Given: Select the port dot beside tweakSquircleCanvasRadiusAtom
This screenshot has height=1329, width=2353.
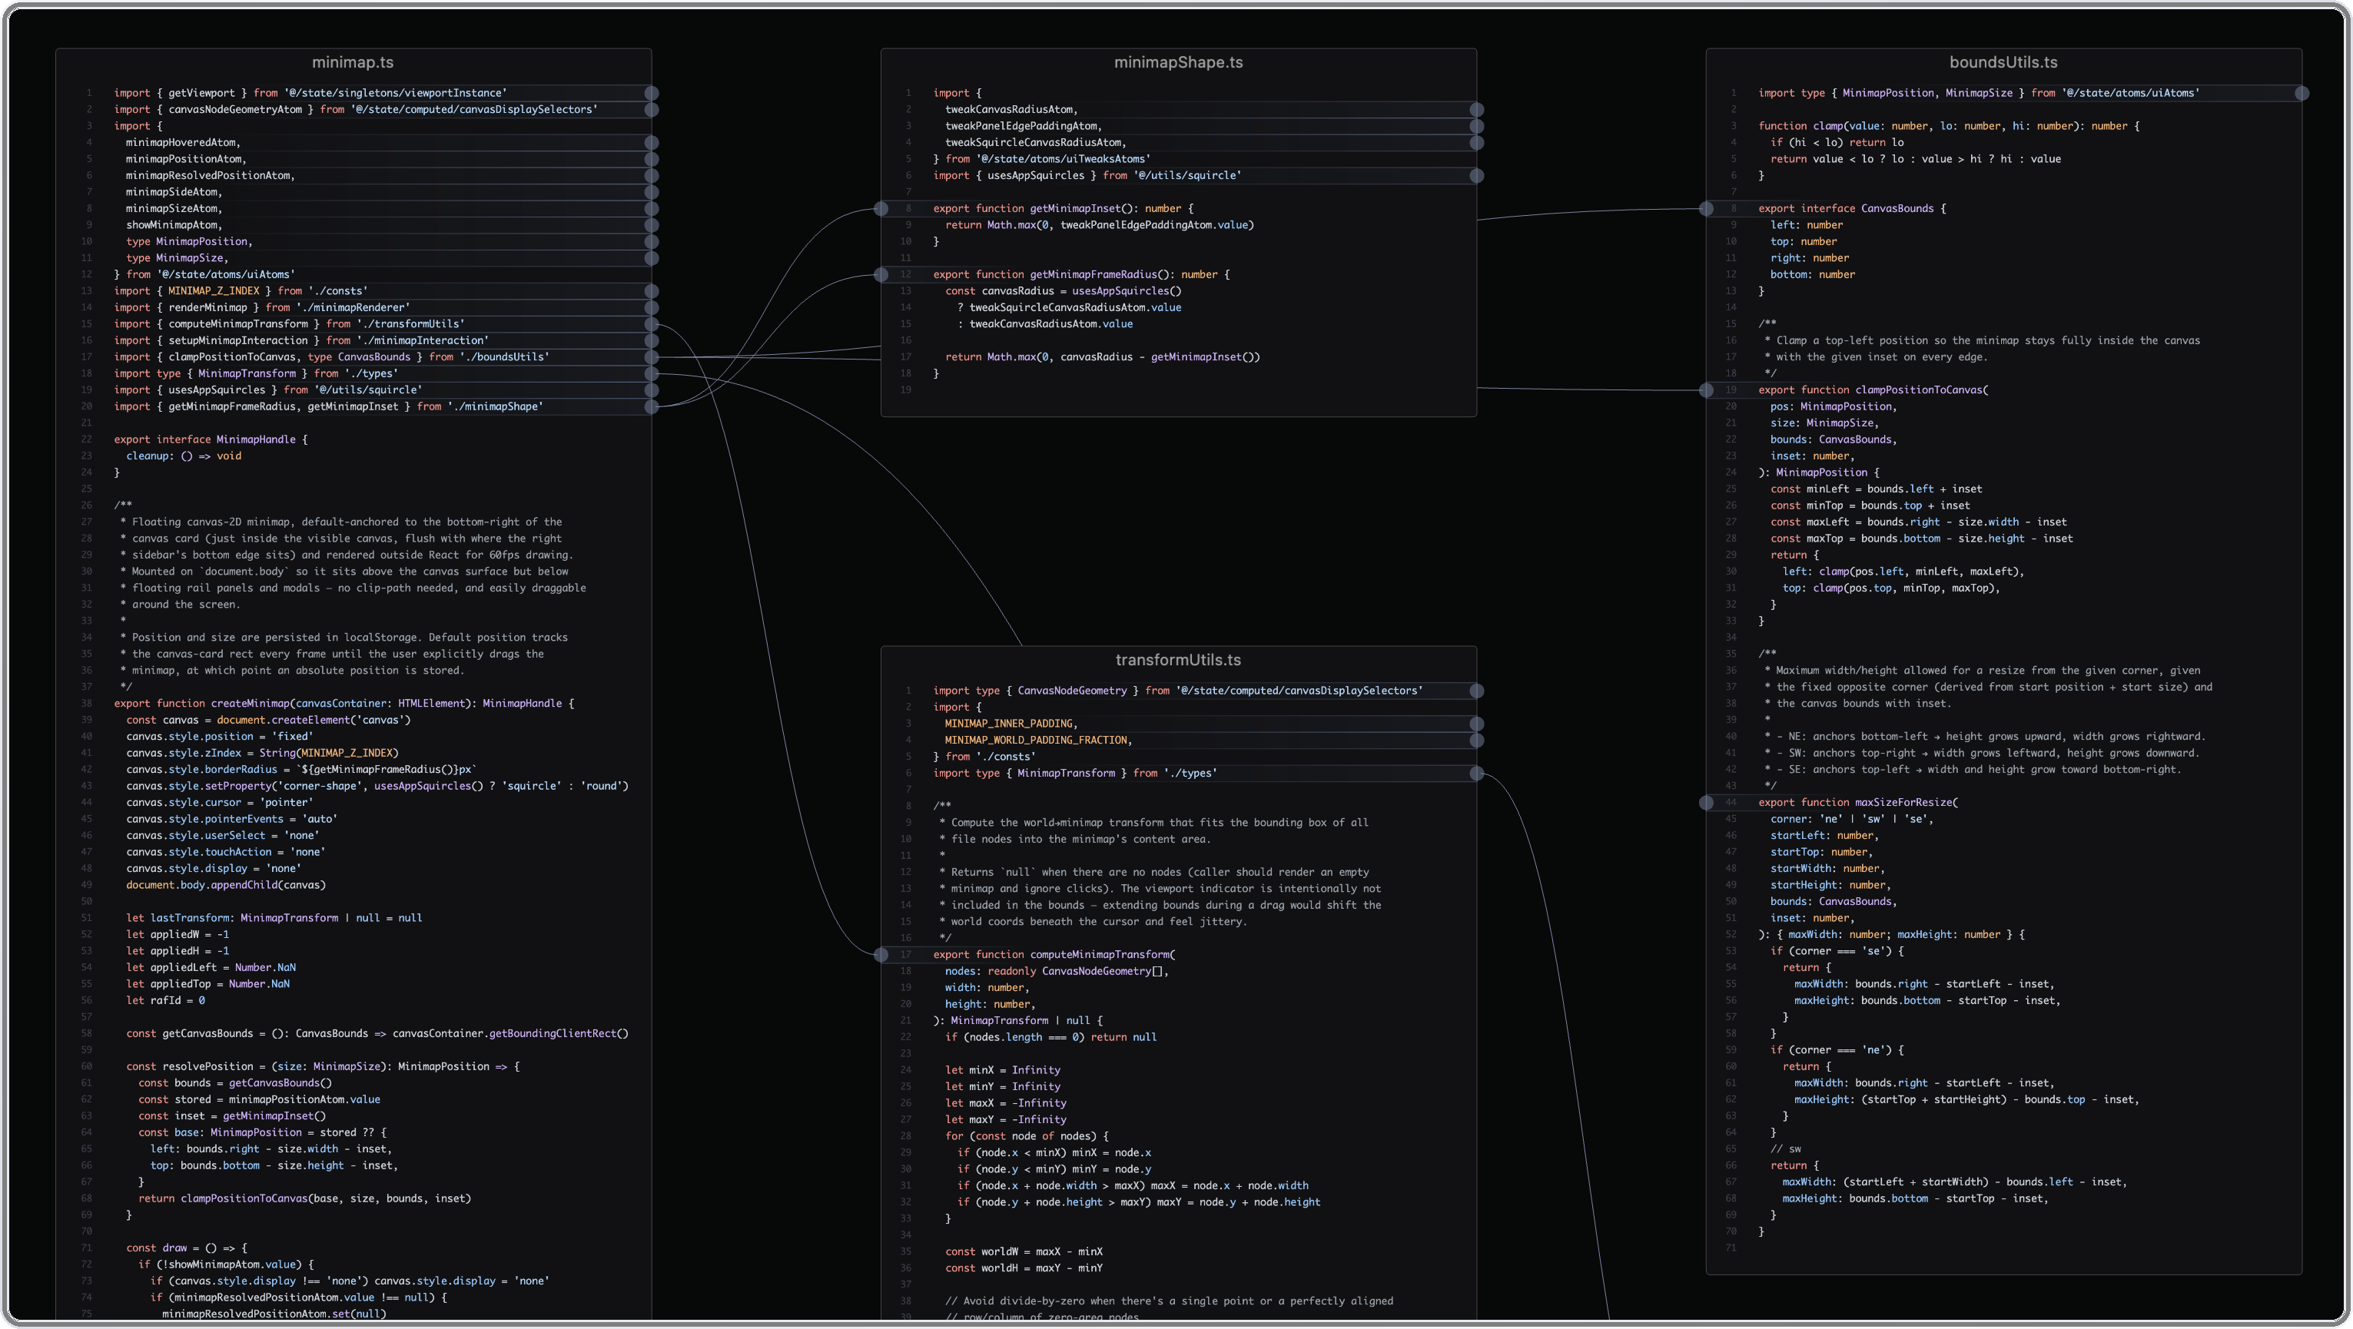Looking at the screenshot, I should click(1476, 142).
